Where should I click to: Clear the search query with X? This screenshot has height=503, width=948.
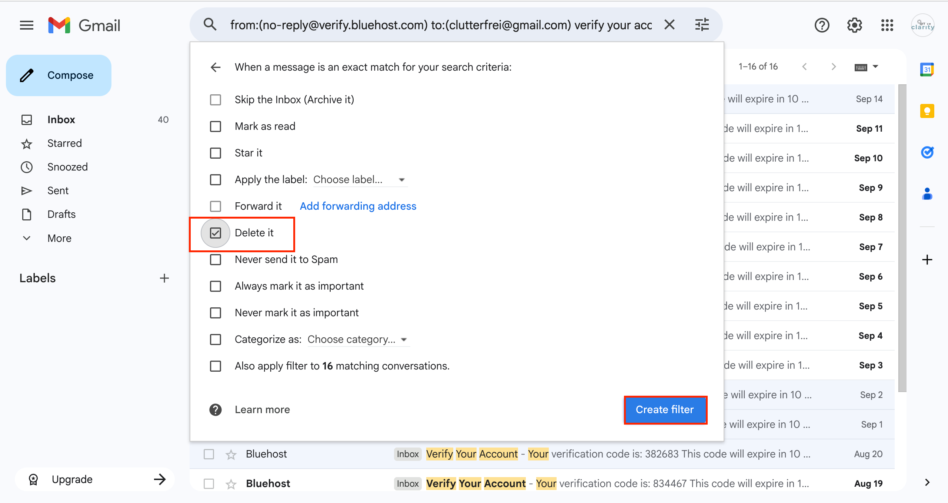pos(670,25)
